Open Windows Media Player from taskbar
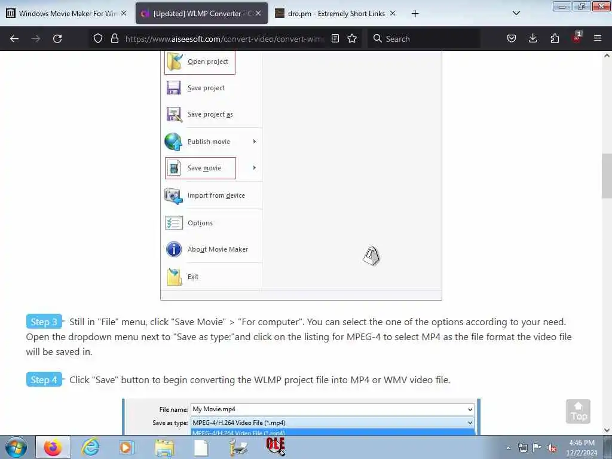The height and width of the screenshot is (459, 612). [x=126, y=447]
